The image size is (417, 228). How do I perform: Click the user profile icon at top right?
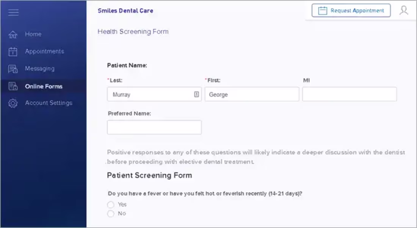(x=404, y=10)
